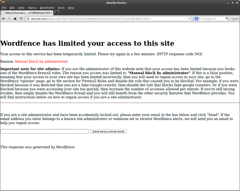
Task: Click the site identity globe icon in URL bar
Action: coord(28,19)
